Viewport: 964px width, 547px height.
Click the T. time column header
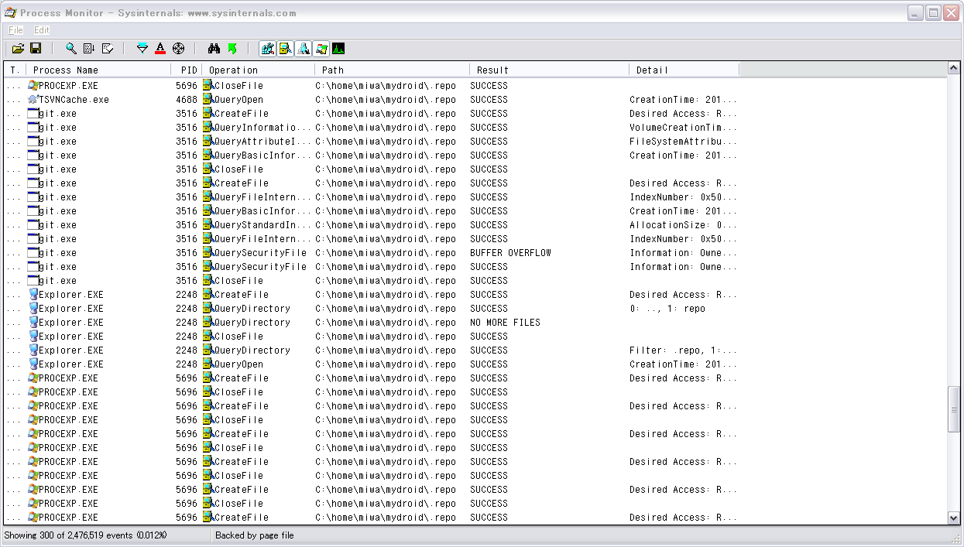click(15, 70)
